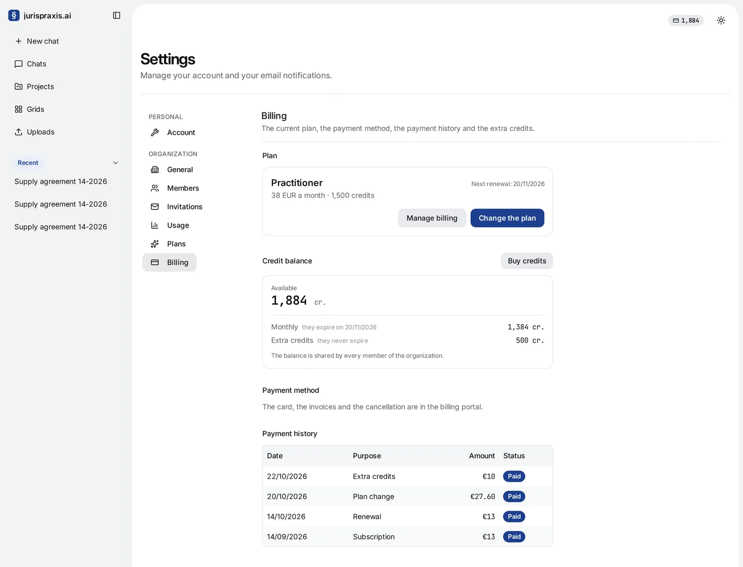Open the Grids page link

click(66, 109)
